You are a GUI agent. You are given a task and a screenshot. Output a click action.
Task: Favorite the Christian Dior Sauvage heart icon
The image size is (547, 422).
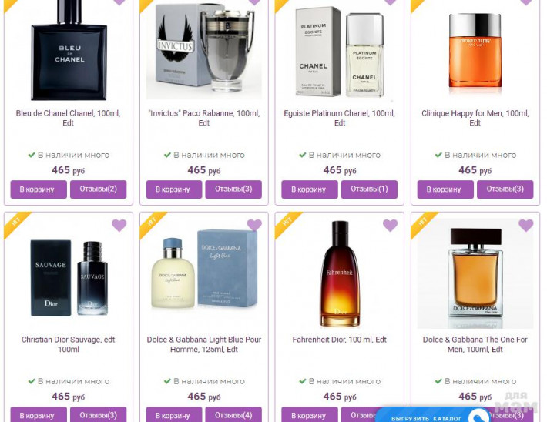point(119,226)
